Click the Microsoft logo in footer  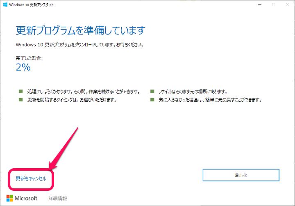pyautogui.click(x=22, y=198)
